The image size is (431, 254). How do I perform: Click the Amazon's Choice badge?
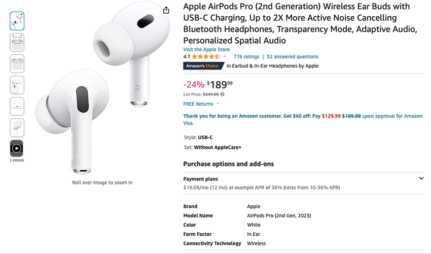202,66
